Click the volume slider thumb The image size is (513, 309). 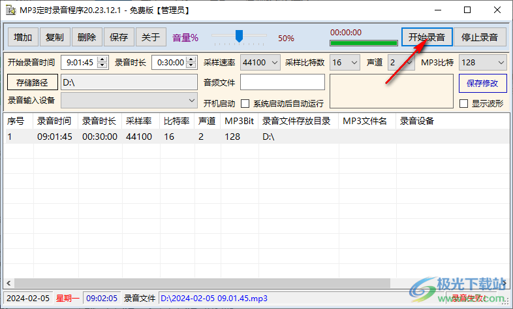coord(239,36)
